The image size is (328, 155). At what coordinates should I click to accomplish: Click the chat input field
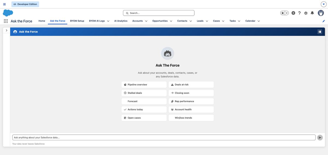coord(164,138)
